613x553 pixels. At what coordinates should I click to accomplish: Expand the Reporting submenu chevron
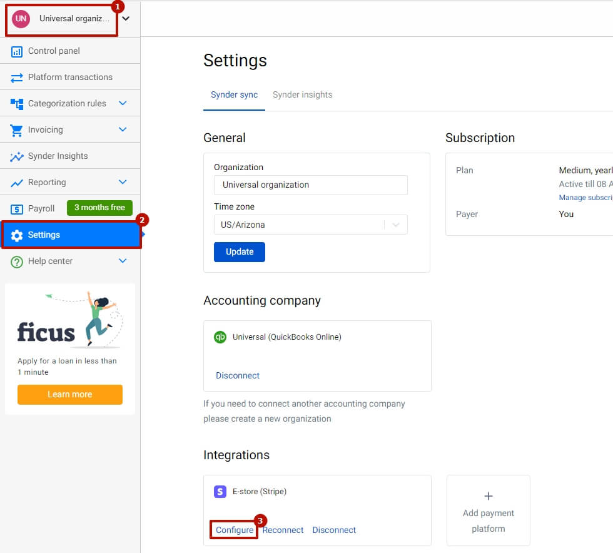123,182
